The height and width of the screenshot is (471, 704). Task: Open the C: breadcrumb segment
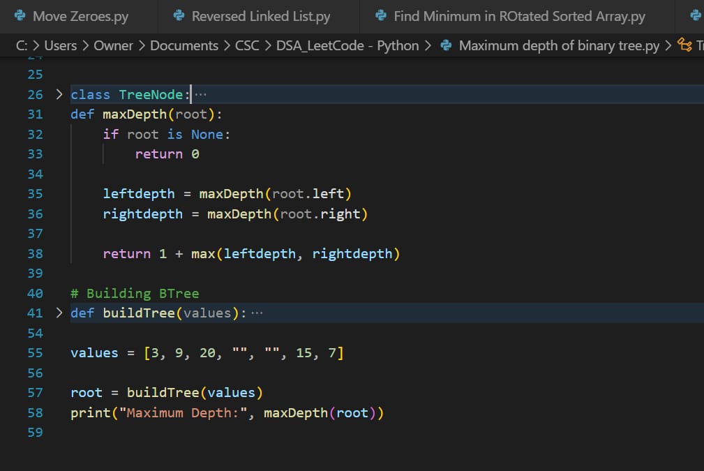click(x=22, y=45)
